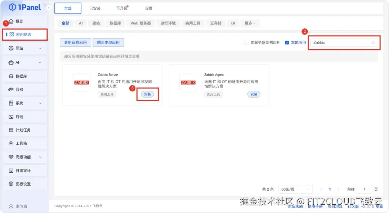The width and height of the screenshot is (389, 213).
Task: Click the 系统 icon in the sidebar
Action: [x=11, y=103]
